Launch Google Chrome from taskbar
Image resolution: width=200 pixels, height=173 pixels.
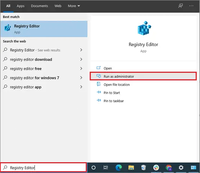[x=169, y=168]
